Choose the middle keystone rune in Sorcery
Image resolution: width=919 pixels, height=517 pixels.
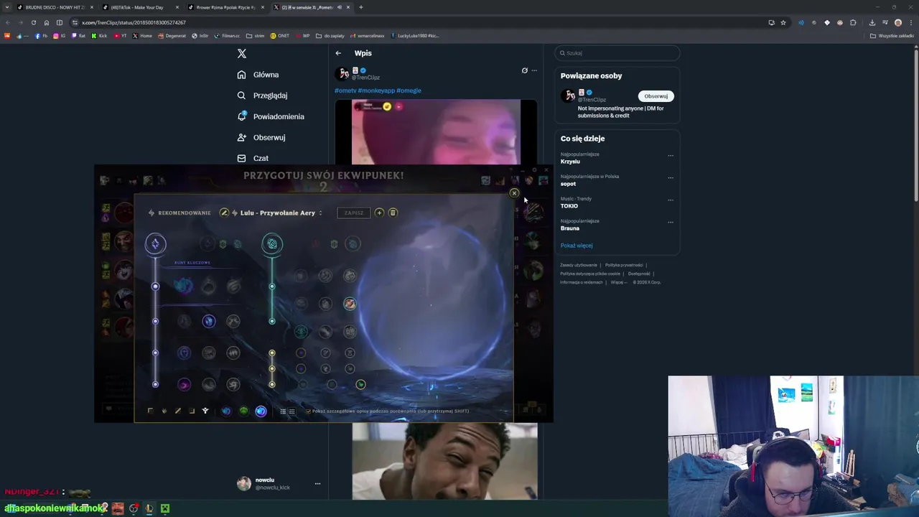(x=208, y=287)
